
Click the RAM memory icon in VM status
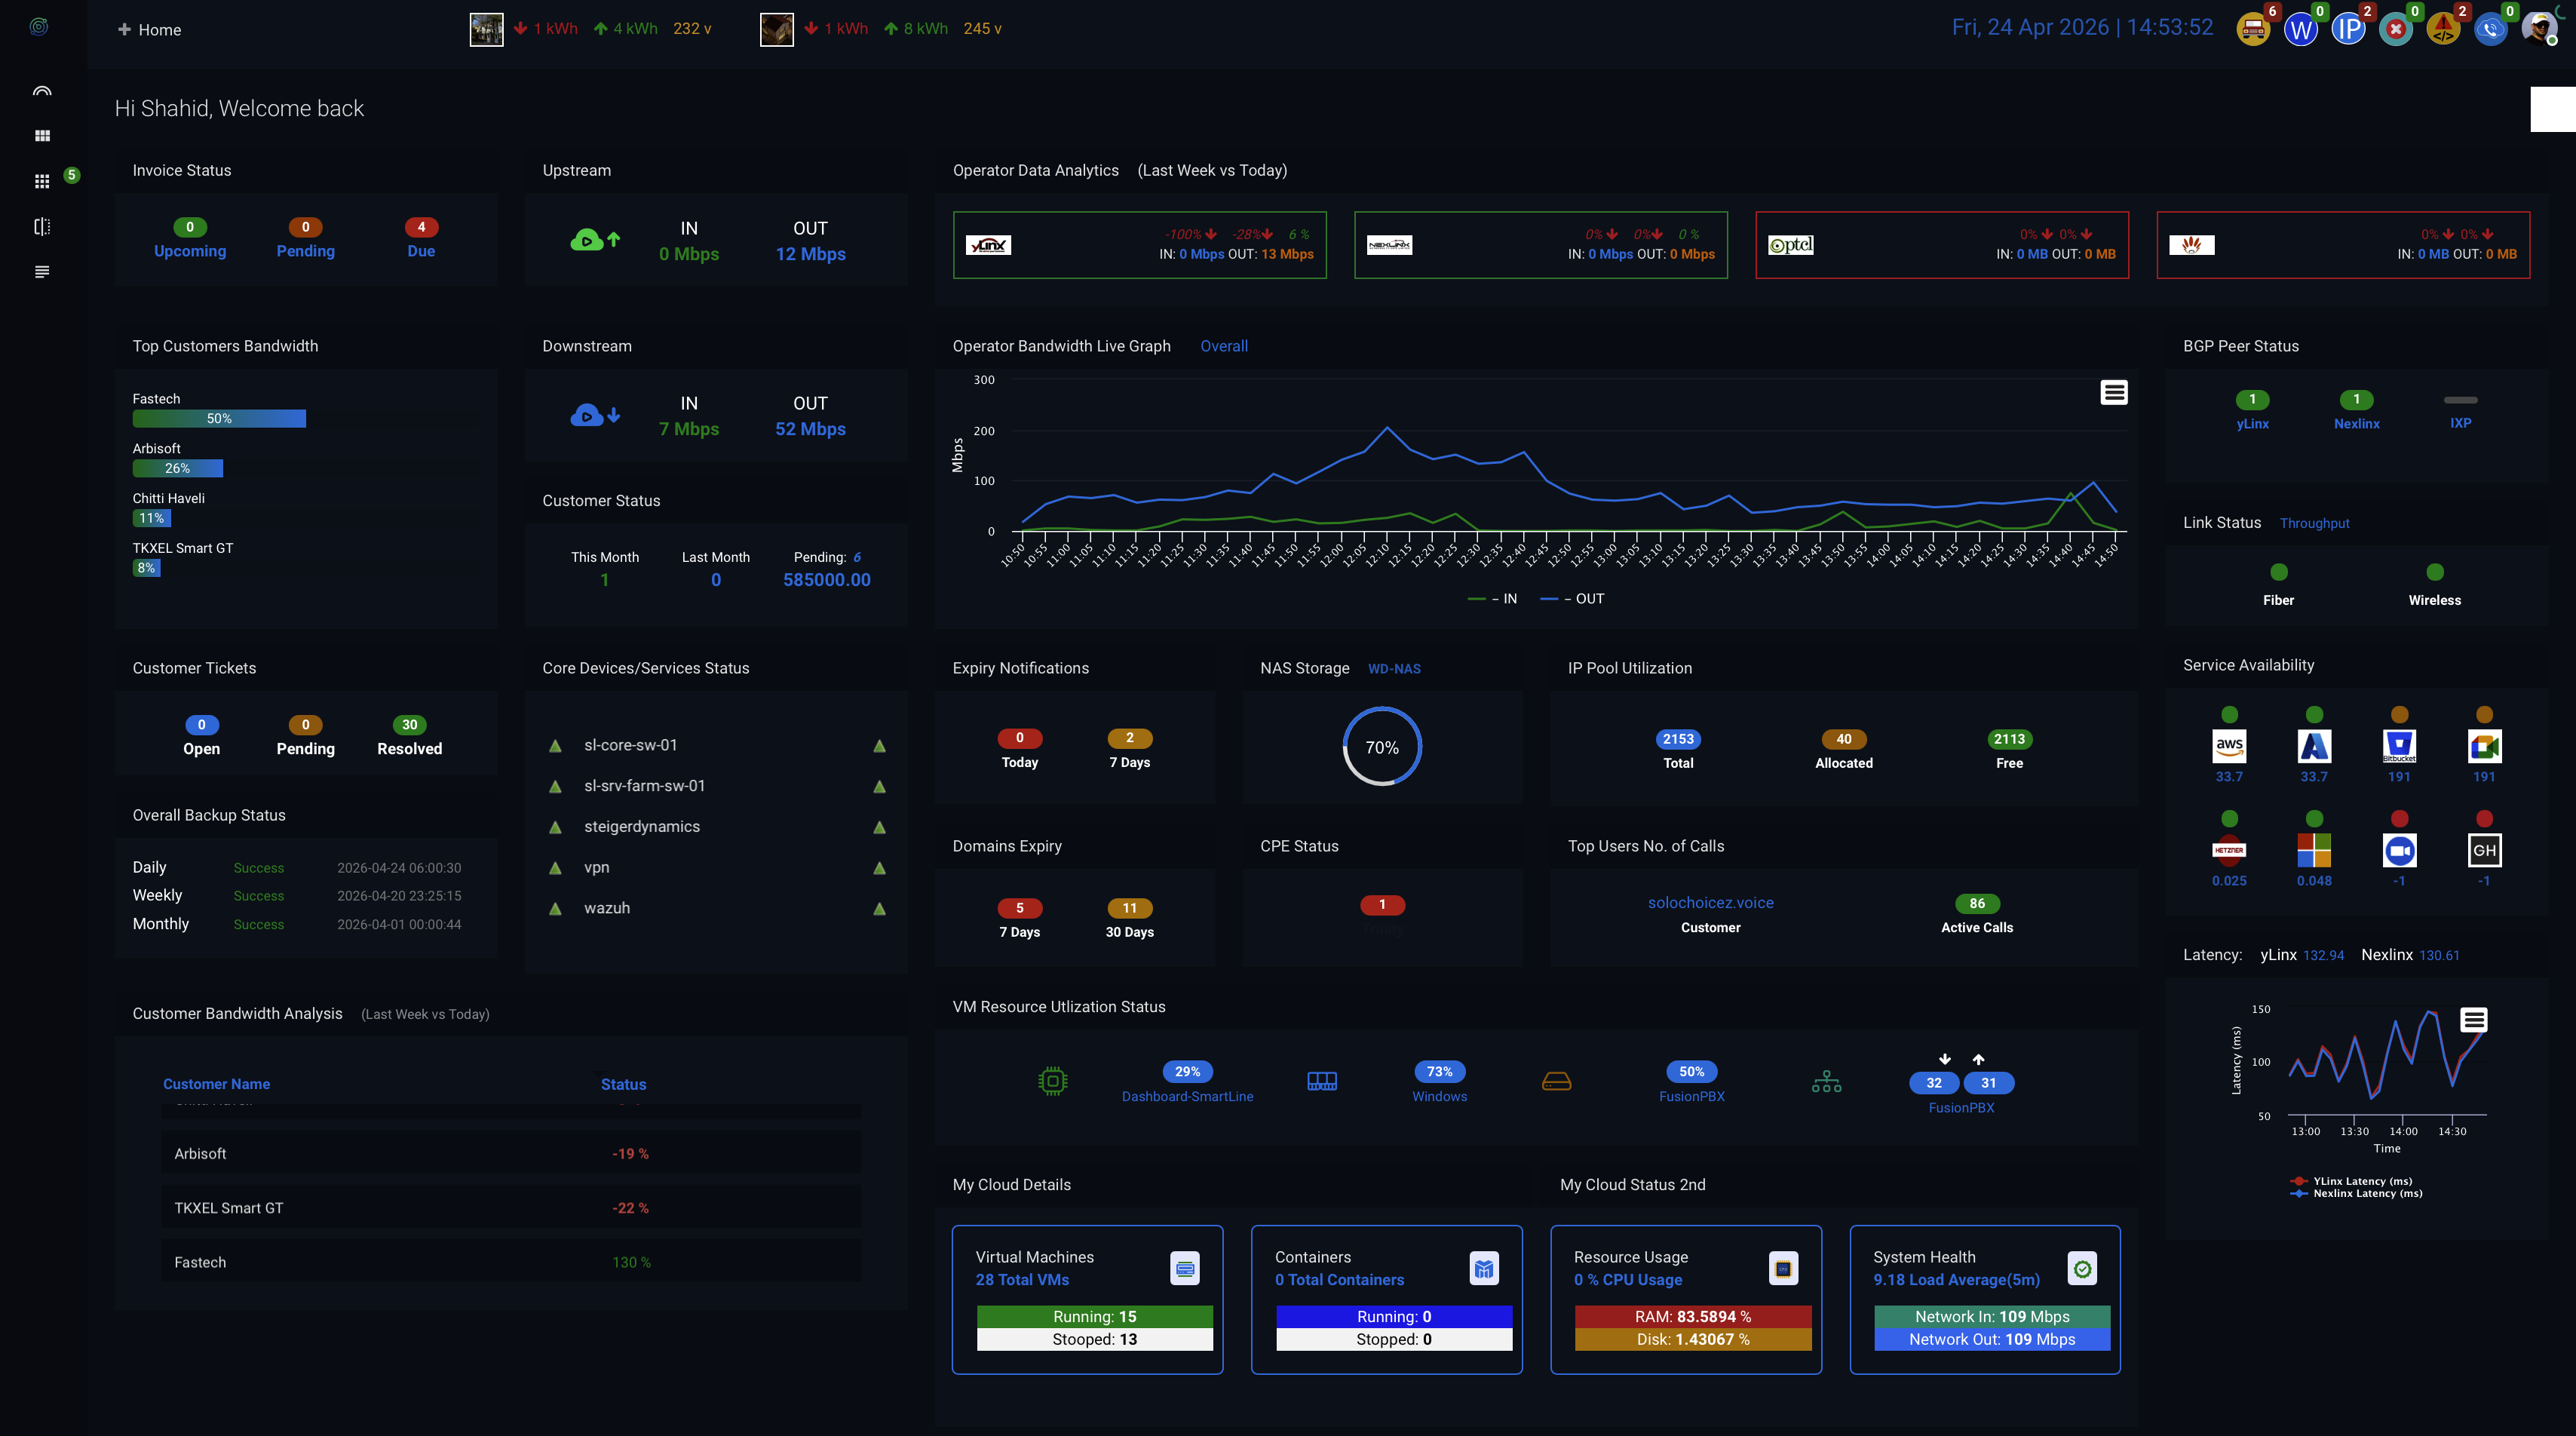[x=1322, y=1081]
